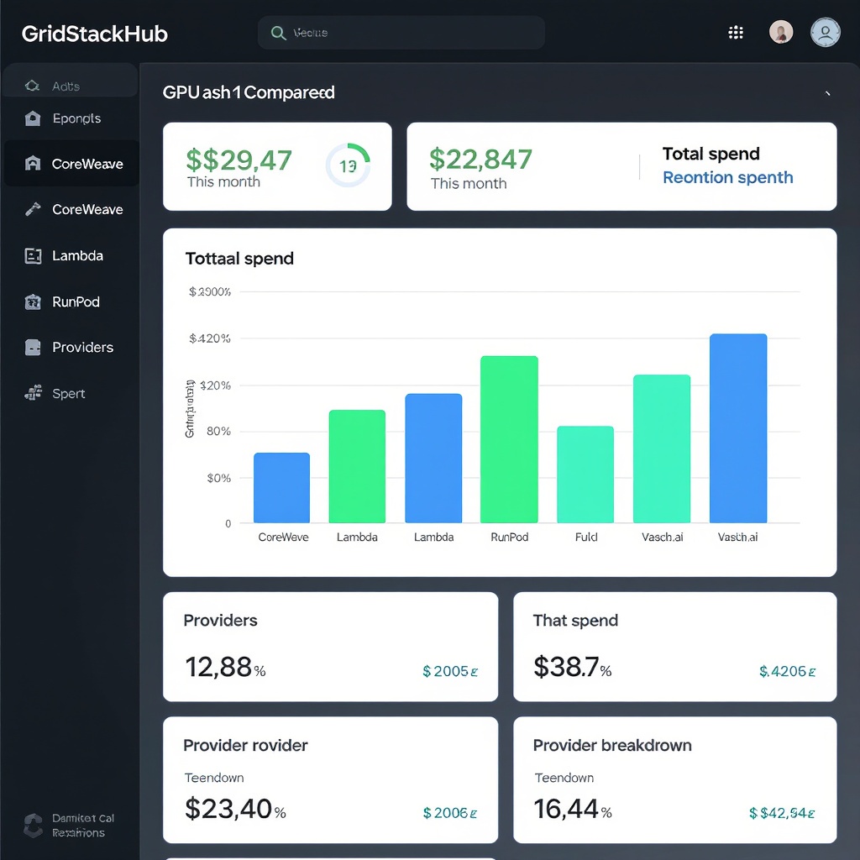Select the RunPod green bar

[509, 439]
